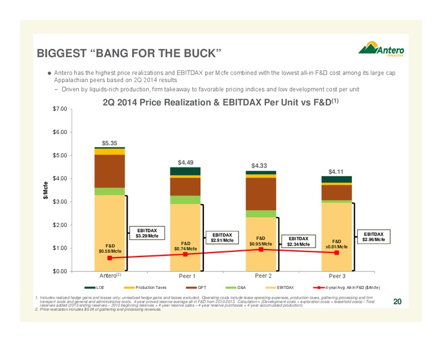
Task: Click the EBITDAX $2.96/Mcfe callout box
Action: (374, 237)
